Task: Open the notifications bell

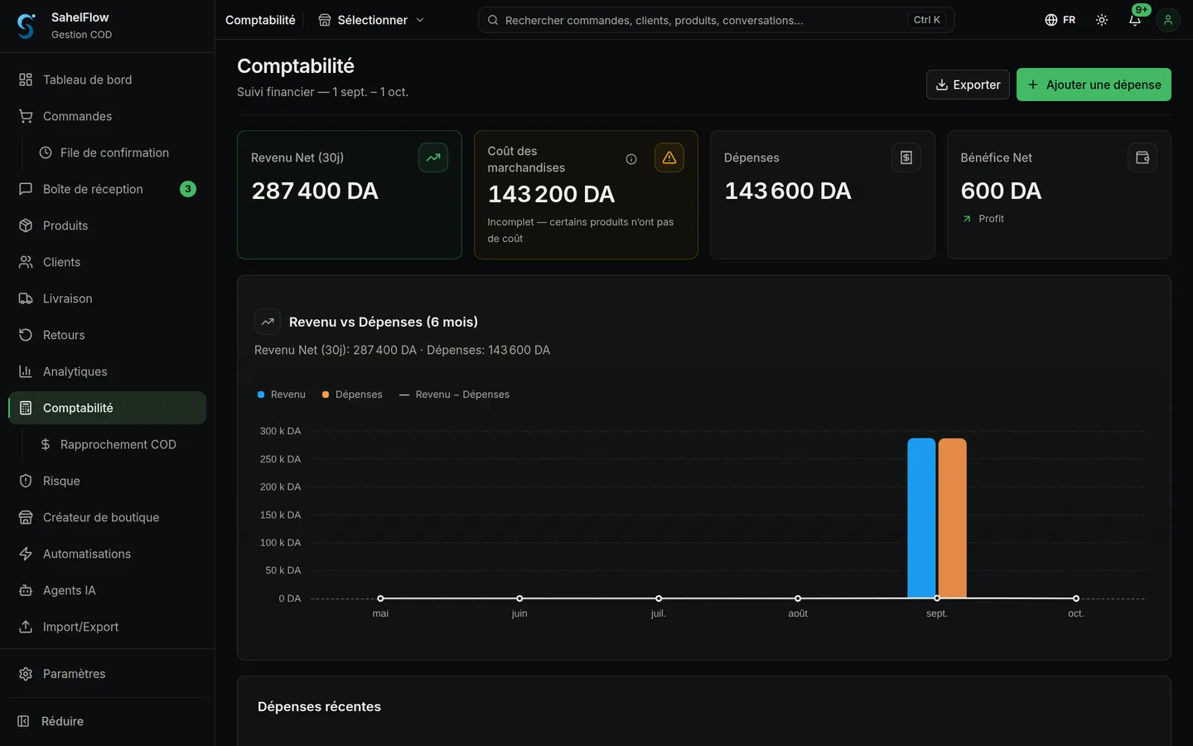Action: click(1135, 20)
